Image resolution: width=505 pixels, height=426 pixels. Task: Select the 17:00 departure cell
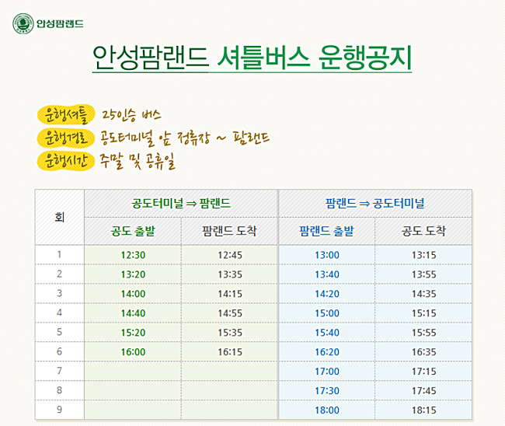click(326, 372)
